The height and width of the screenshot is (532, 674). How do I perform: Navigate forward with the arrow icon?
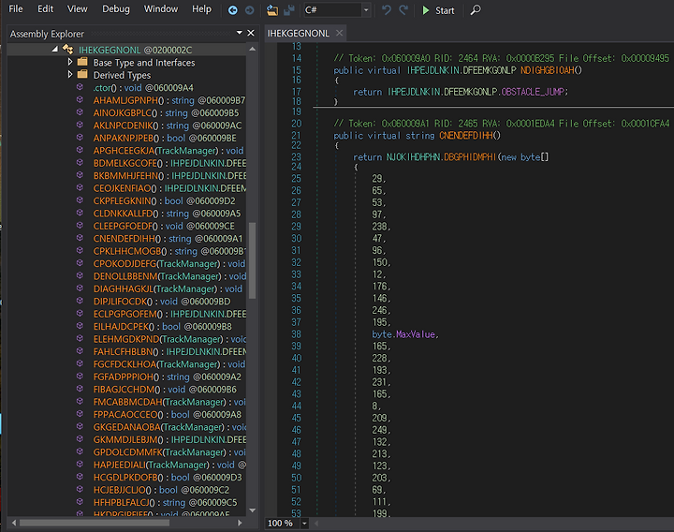click(x=249, y=10)
